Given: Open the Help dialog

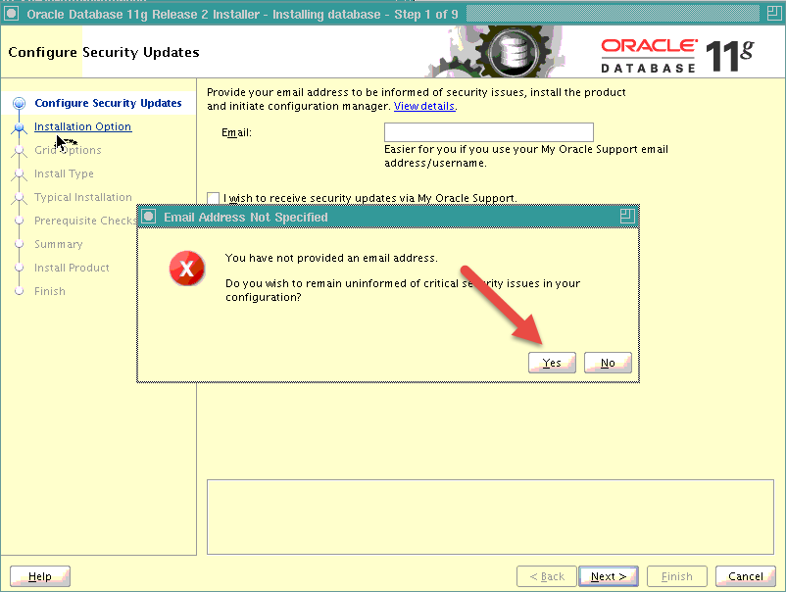Looking at the screenshot, I should pyautogui.click(x=39, y=575).
